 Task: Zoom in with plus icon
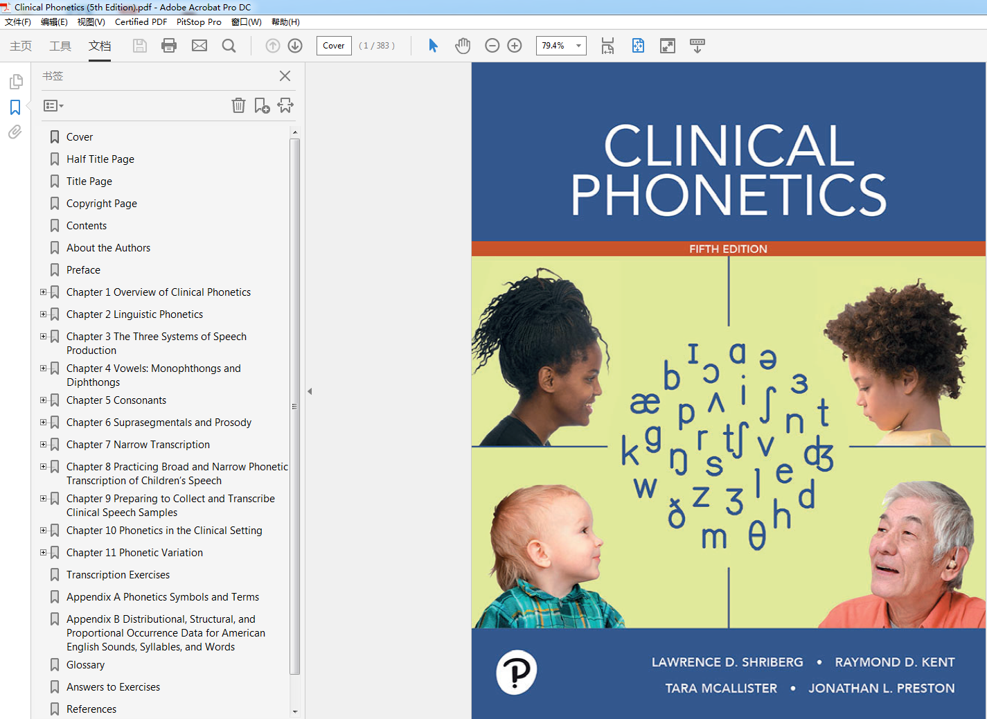pyautogui.click(x=515, y=46)
